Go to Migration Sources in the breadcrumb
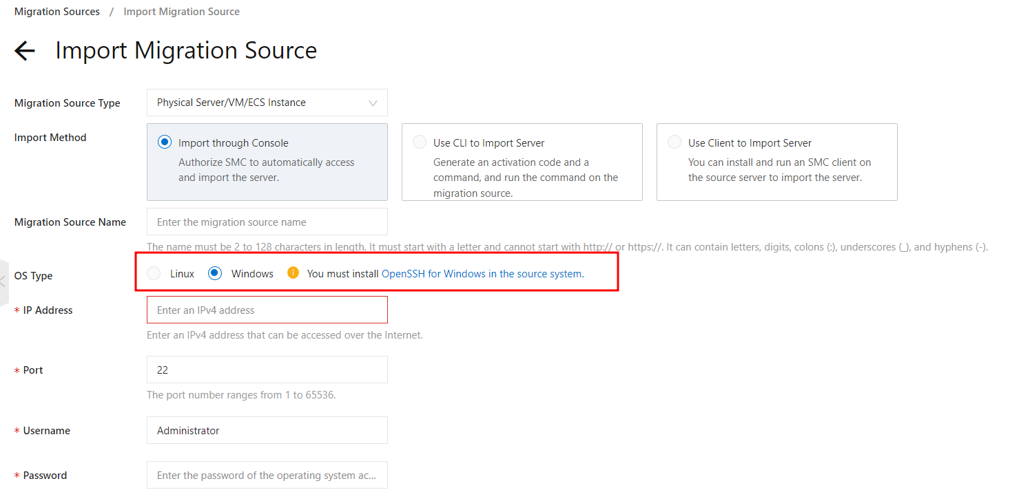Image resolution: width=1030 pixels, height=501 pixels. click(x=57, y=12)
